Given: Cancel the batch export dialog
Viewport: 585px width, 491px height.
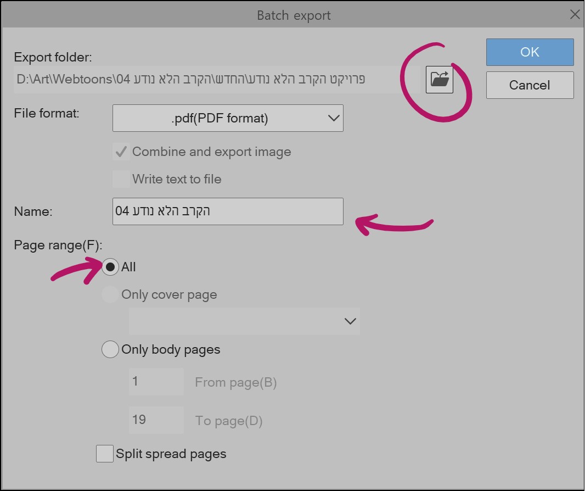Looking at the screenshot, I should coord(528,85).
